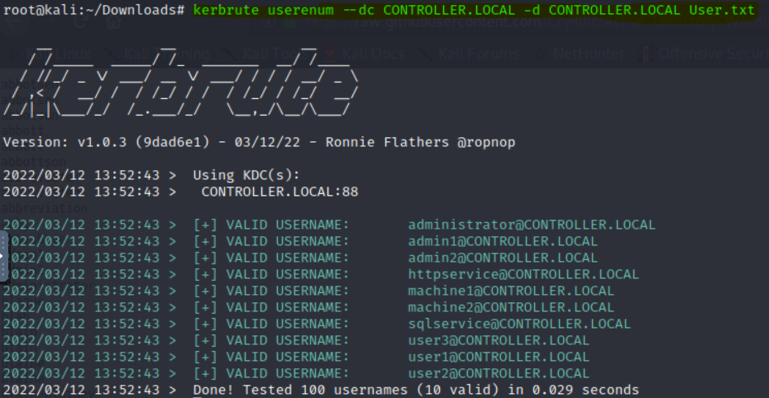
Task: Click the Ronnie Flathers @ropnop credit
Action: pos(420,143)
